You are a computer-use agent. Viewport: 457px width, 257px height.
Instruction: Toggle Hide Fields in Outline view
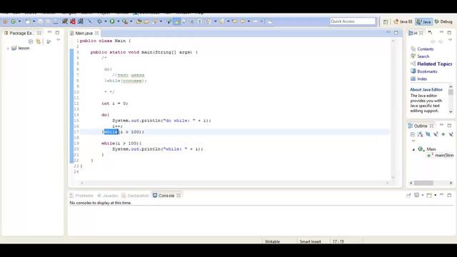(428, 134)
